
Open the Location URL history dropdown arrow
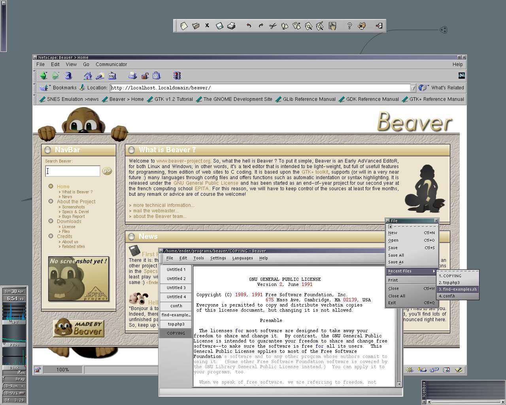click(413, 88)
